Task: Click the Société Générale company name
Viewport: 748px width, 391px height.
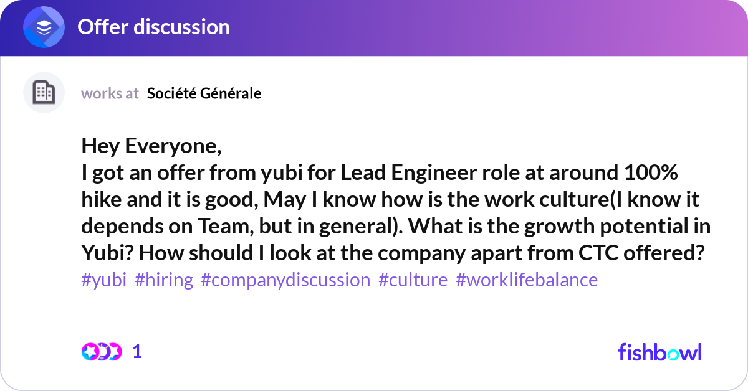Action: tap(204, 93)
